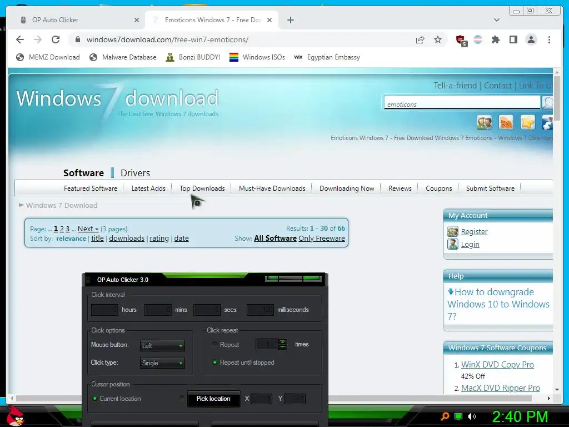Viewport: 569px width, 427px height.
Task: Switch to Drivers section tab
Action: point(136,173)
